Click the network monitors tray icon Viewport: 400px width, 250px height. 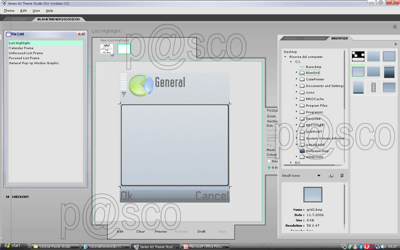pos(344,246)
